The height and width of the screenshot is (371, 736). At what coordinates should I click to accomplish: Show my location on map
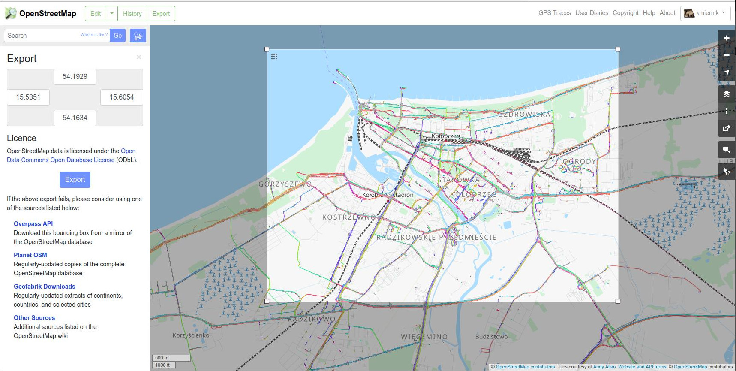pos(727,72)
